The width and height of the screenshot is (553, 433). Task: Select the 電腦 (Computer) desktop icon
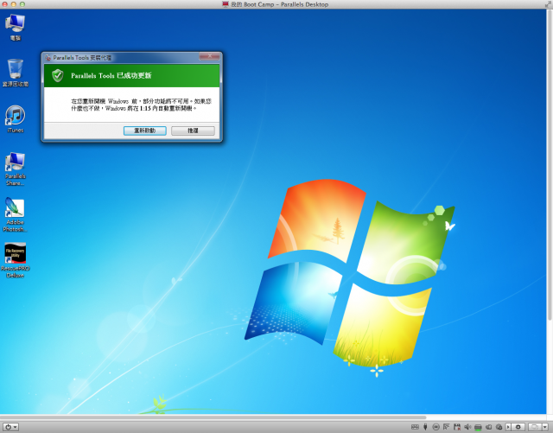[x=15, y=28]
